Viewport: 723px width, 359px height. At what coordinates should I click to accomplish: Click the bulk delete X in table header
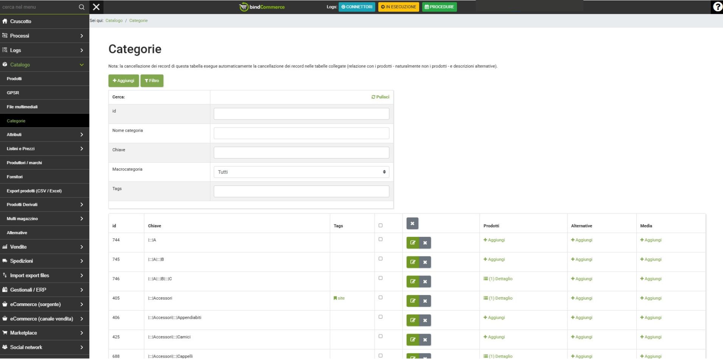click(412, 224)
